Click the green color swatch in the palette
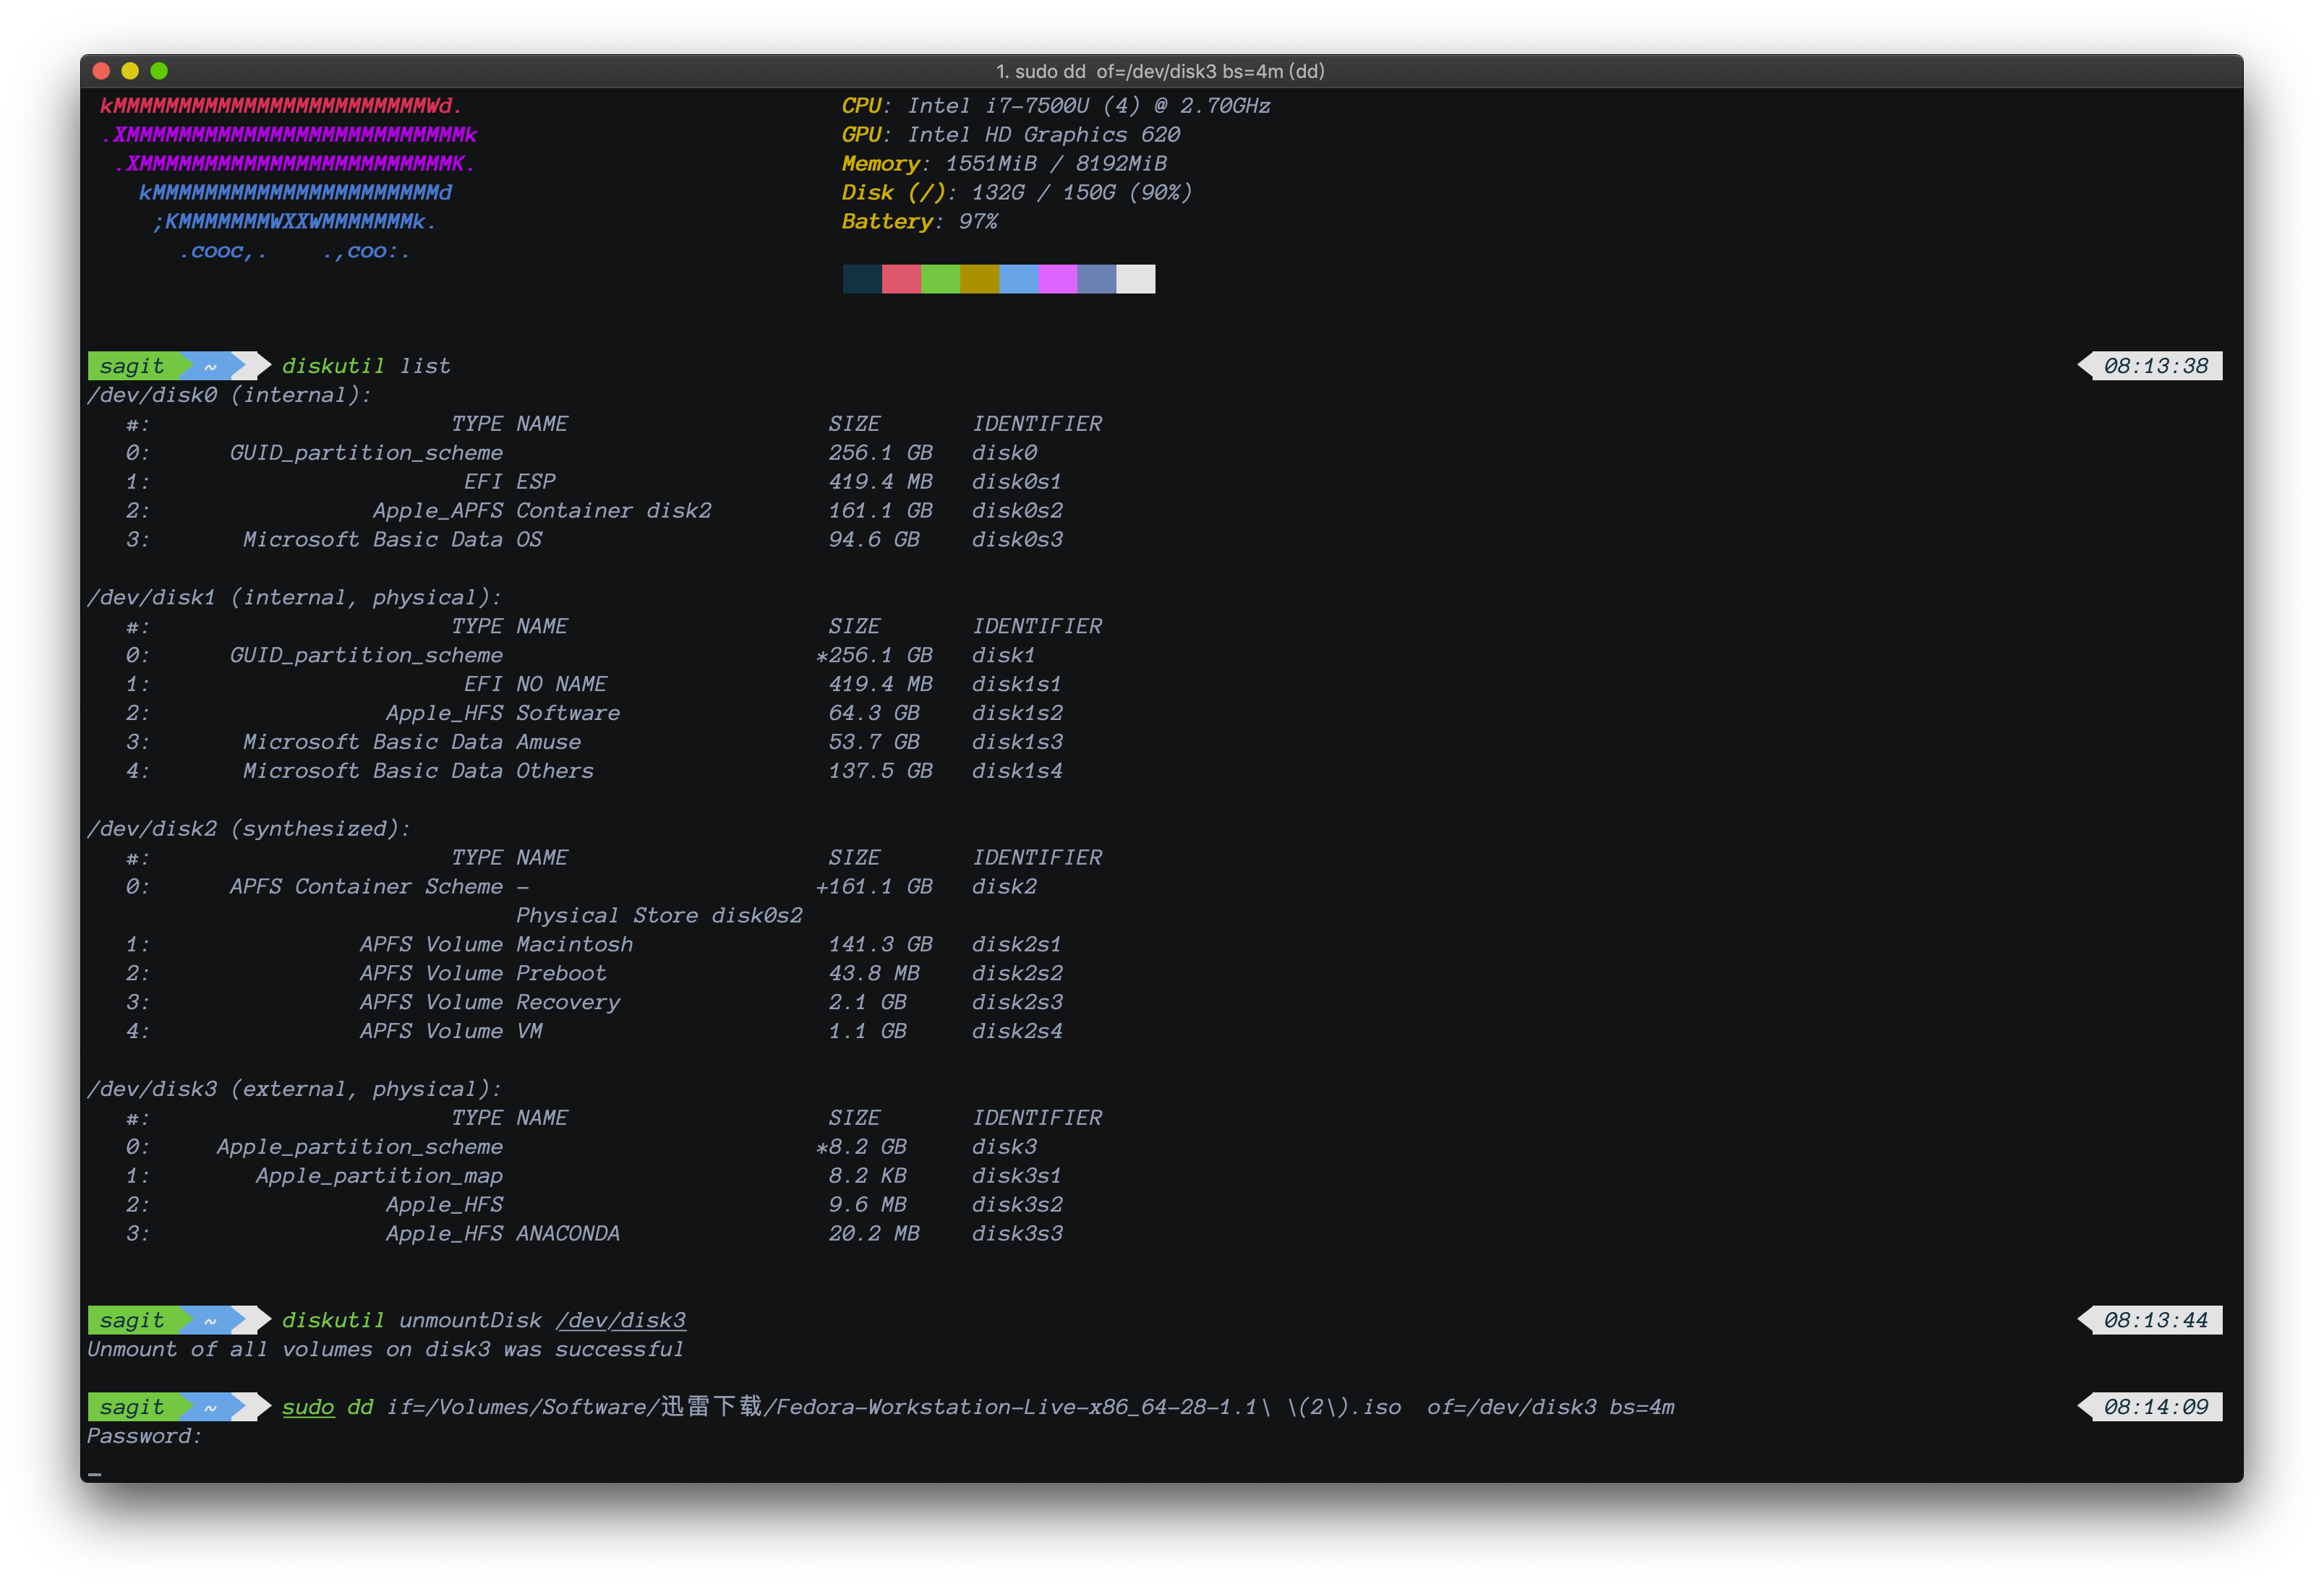 click(x=939, y=279)
